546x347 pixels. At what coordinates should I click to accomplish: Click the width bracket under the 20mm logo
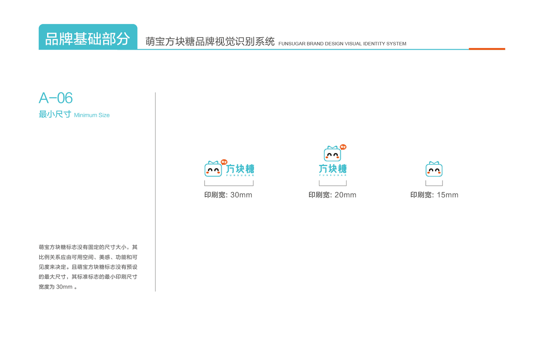pos(333,183)
